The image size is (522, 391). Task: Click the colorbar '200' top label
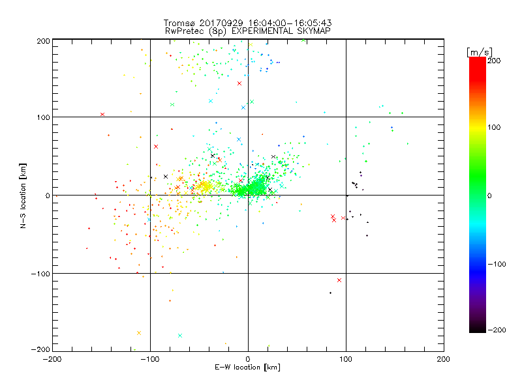coord(494,61)
